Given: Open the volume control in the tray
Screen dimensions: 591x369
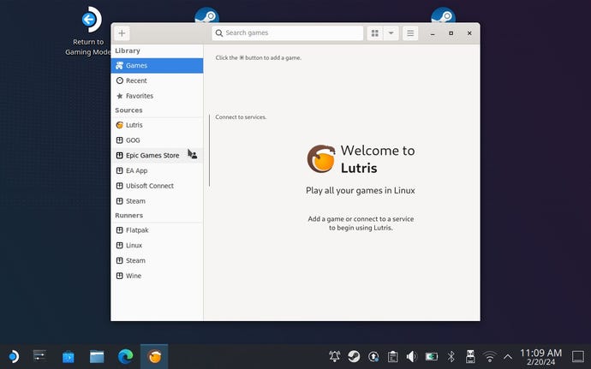Looking at the screenshot, I should point(412,356).
